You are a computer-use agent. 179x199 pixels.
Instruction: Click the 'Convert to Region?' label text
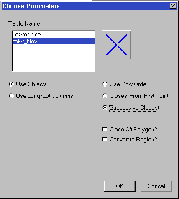pos(133,140)
